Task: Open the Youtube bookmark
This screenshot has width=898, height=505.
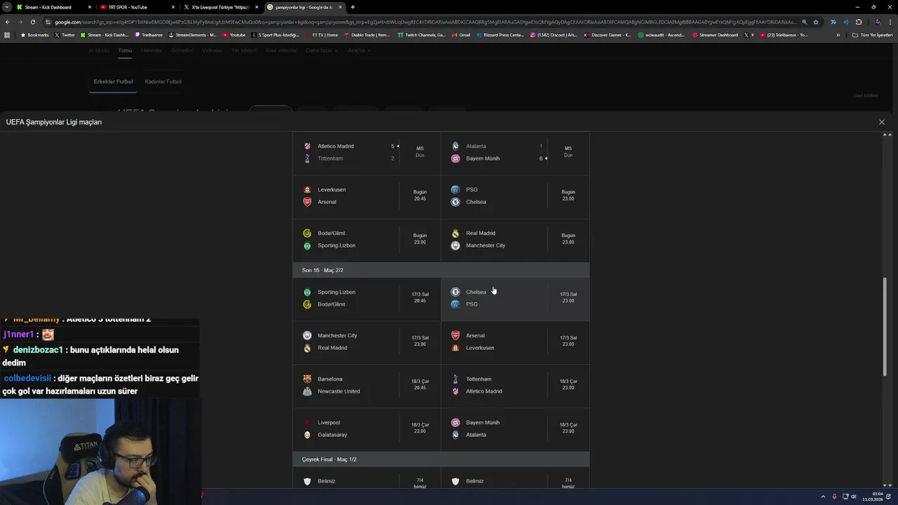Action: pos(234,34)
